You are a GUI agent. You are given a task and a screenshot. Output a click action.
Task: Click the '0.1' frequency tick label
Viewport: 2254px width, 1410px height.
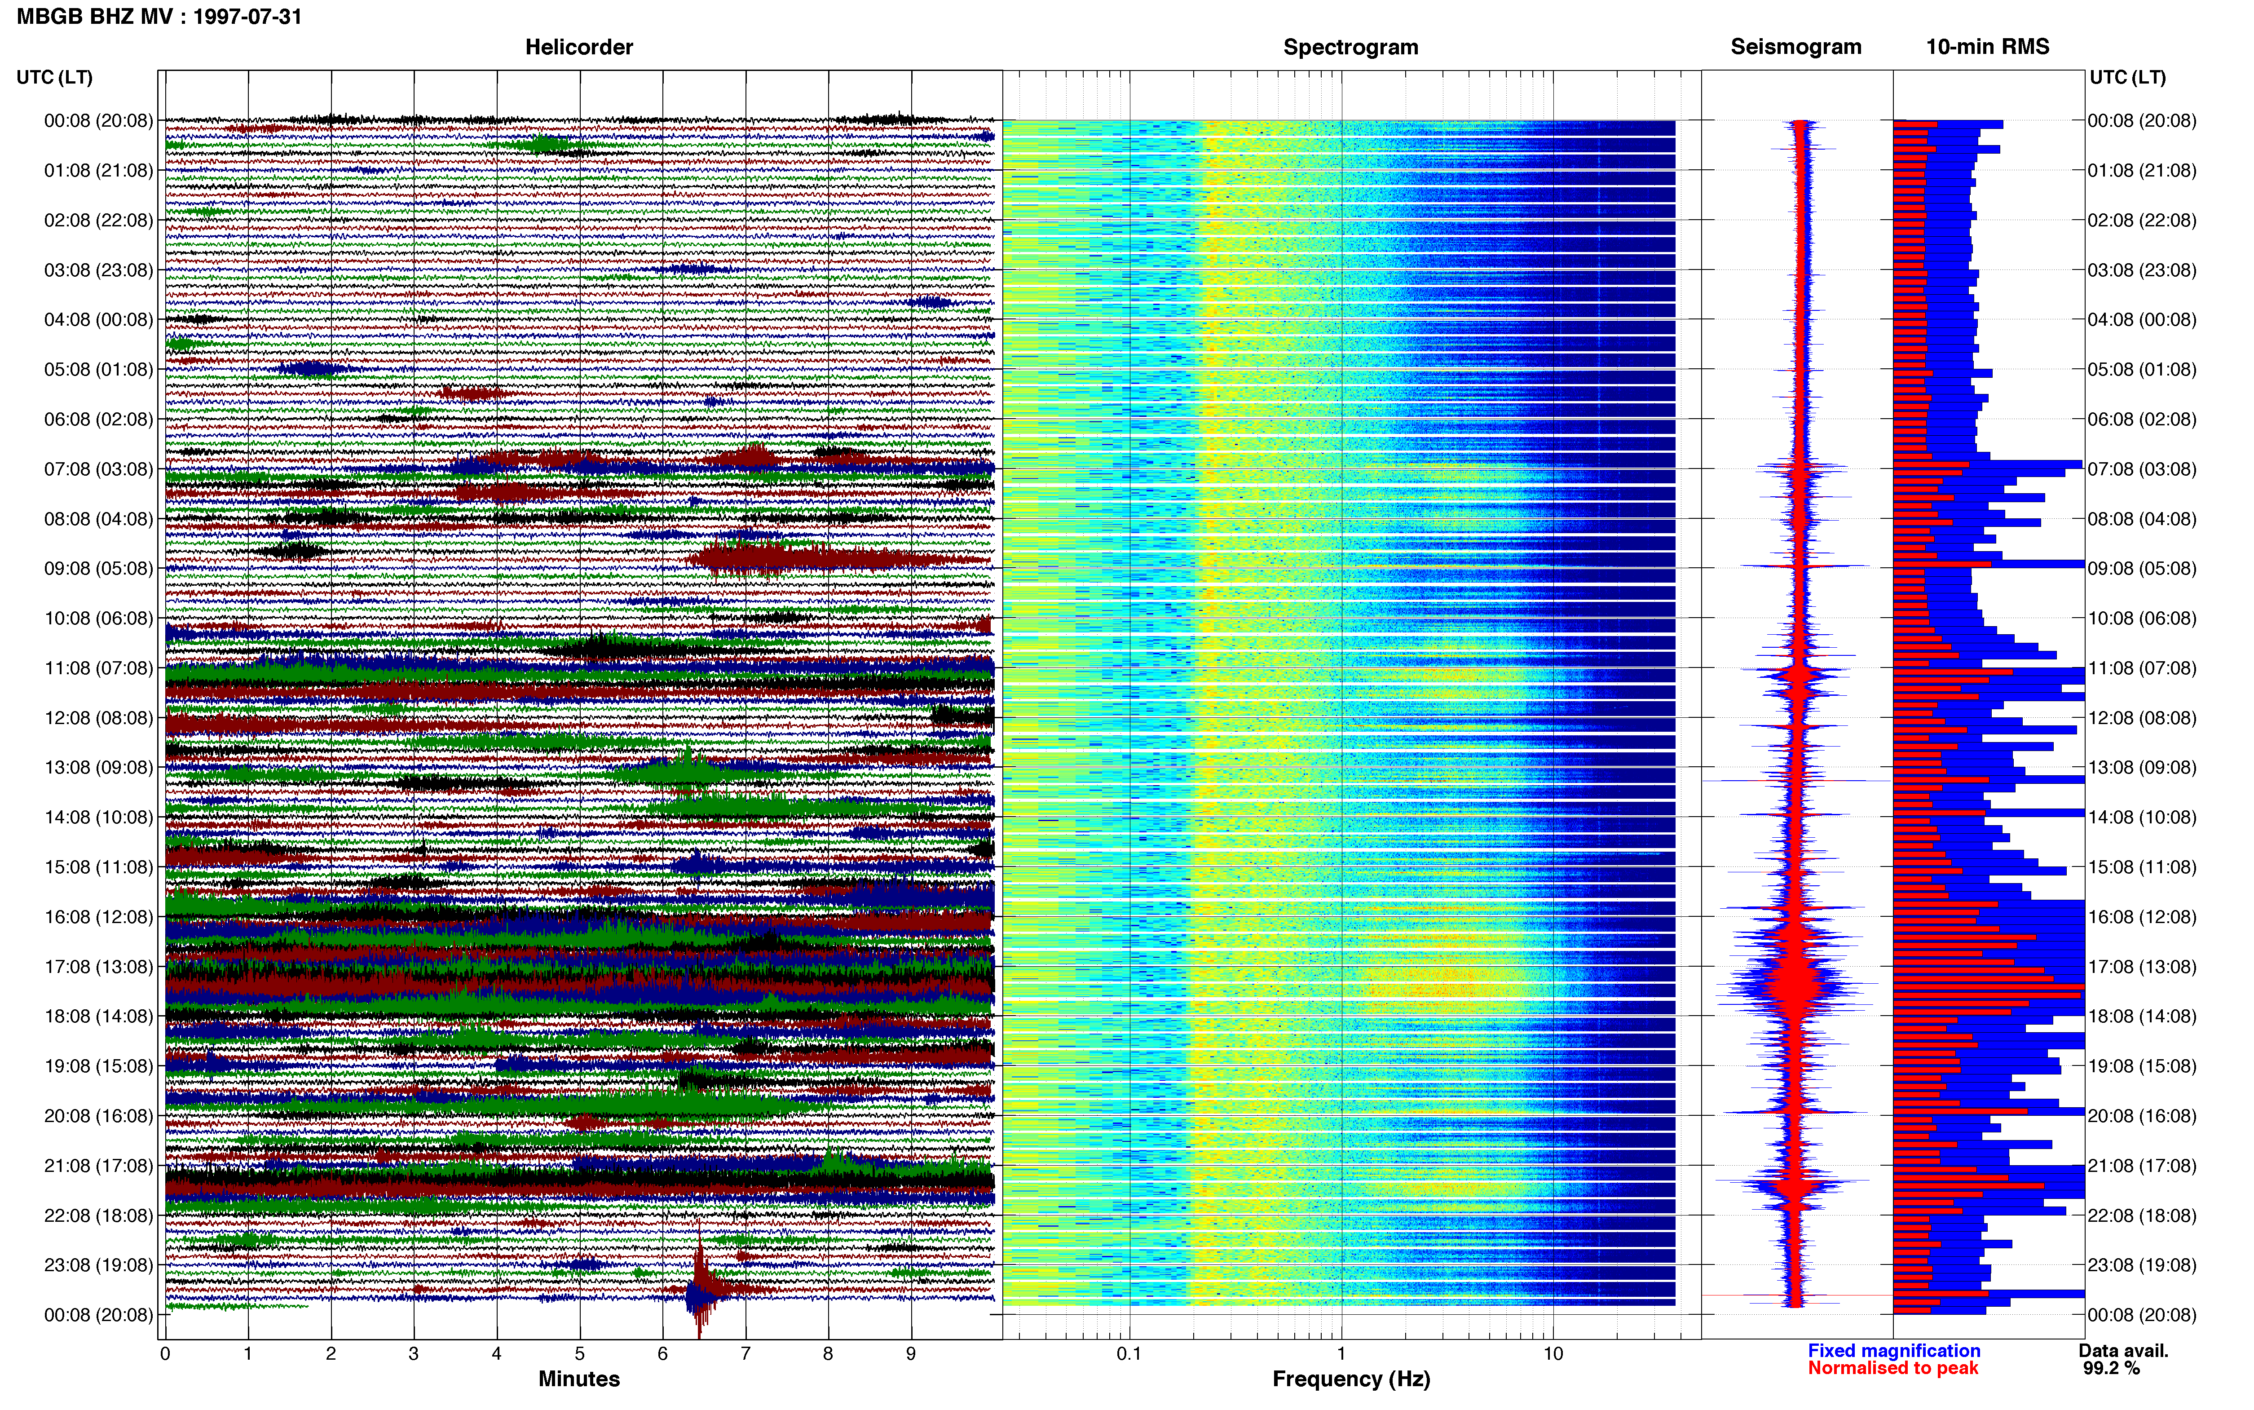1129,1354
